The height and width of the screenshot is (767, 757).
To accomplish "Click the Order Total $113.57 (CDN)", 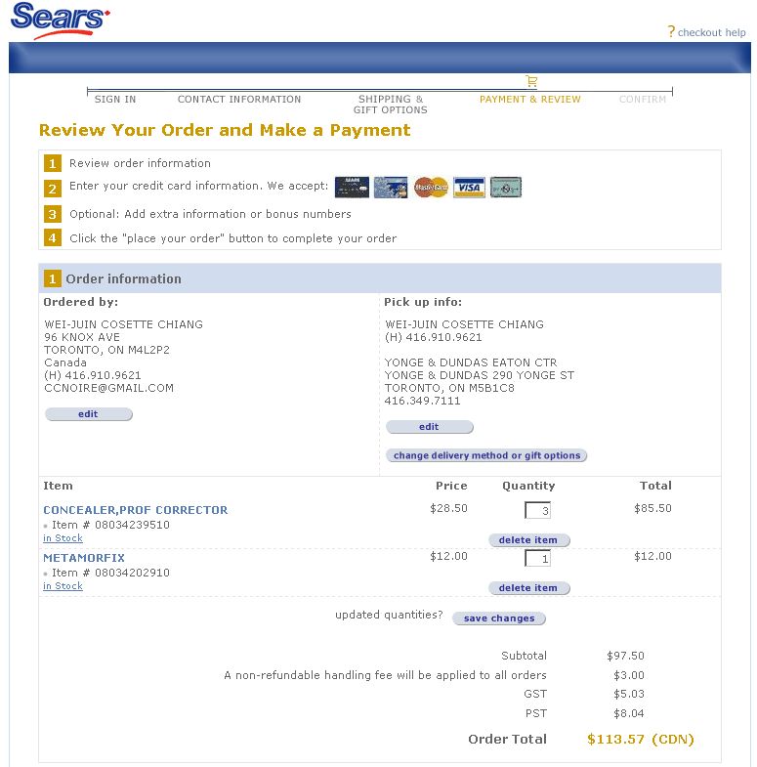I will click(x=641, y=739).
